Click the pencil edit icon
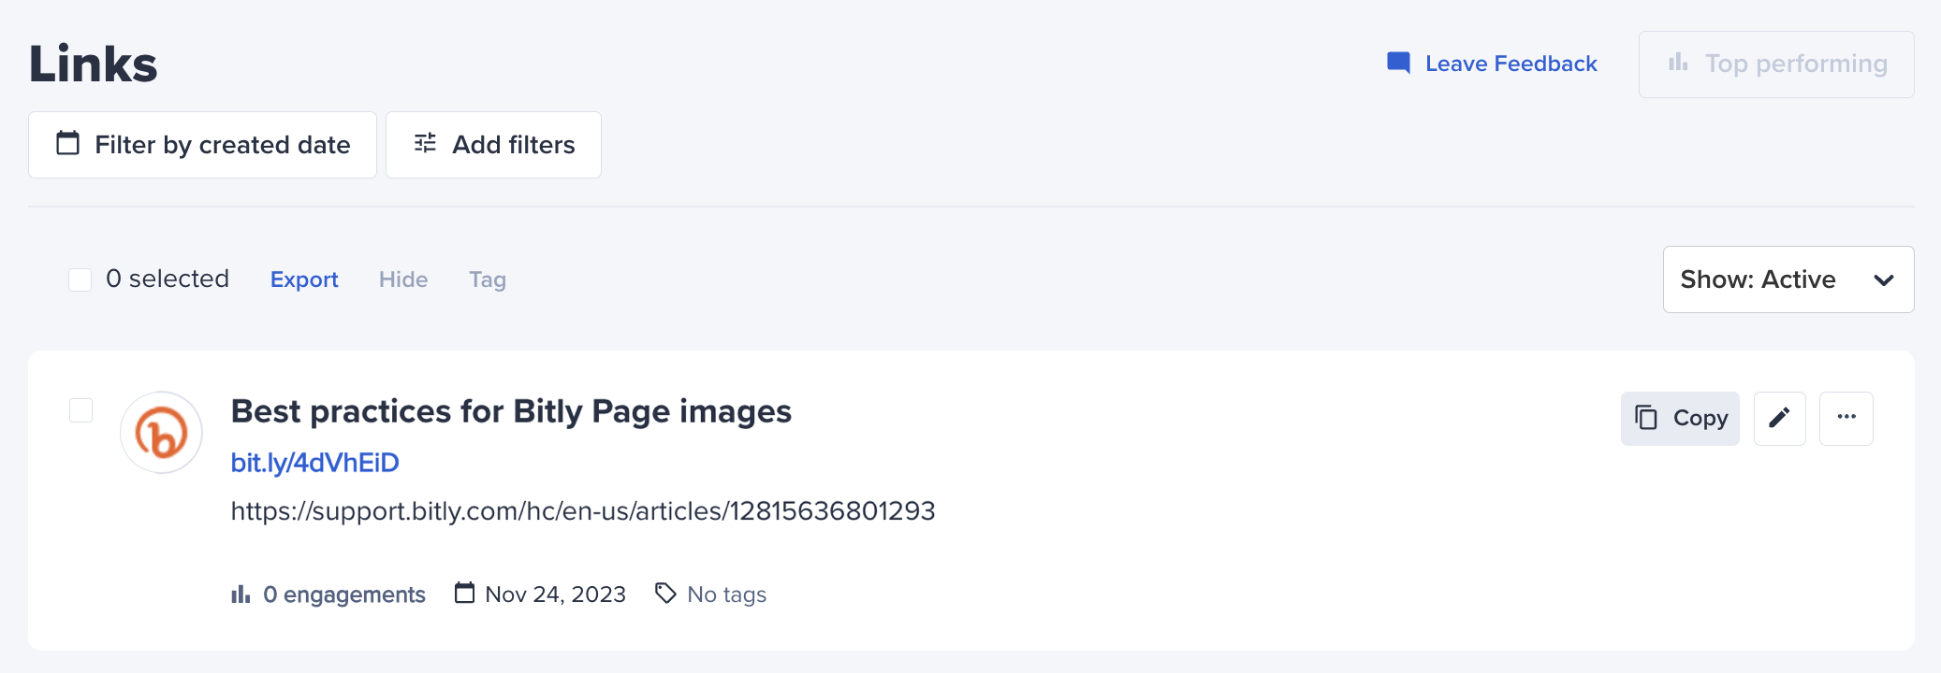 point(1779,418)
